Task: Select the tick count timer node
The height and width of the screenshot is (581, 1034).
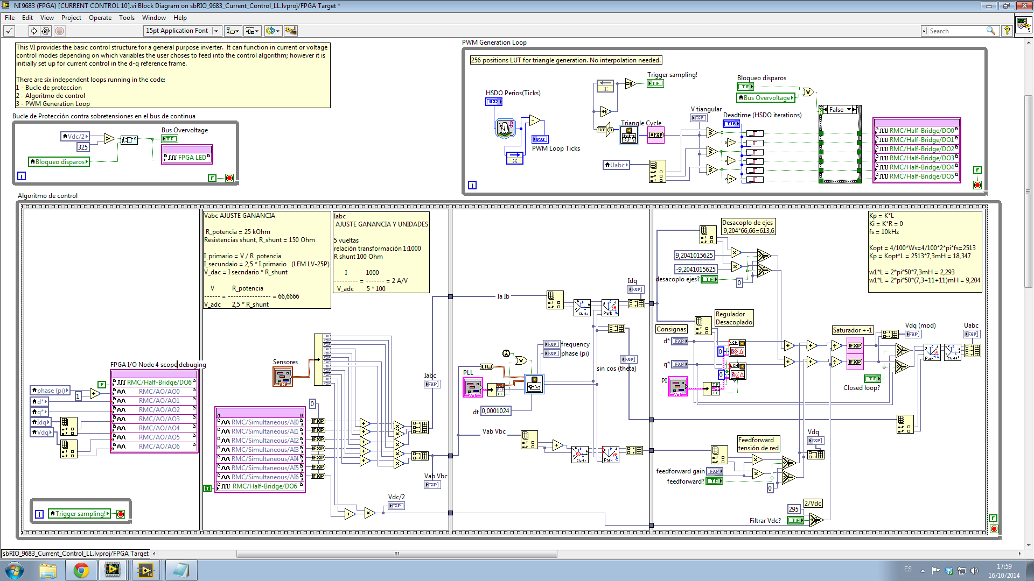Action: [505, 128]
